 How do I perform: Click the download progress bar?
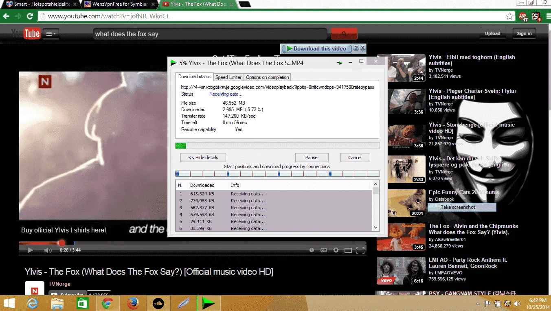277,146
